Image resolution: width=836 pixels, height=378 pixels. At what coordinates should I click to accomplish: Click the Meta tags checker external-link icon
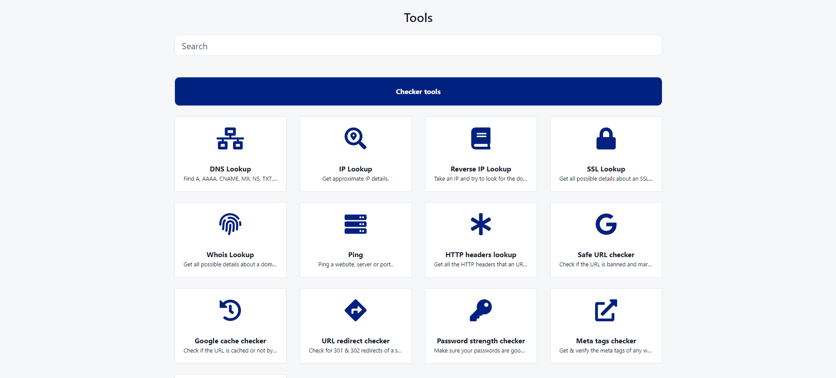[x=606, y=310]
